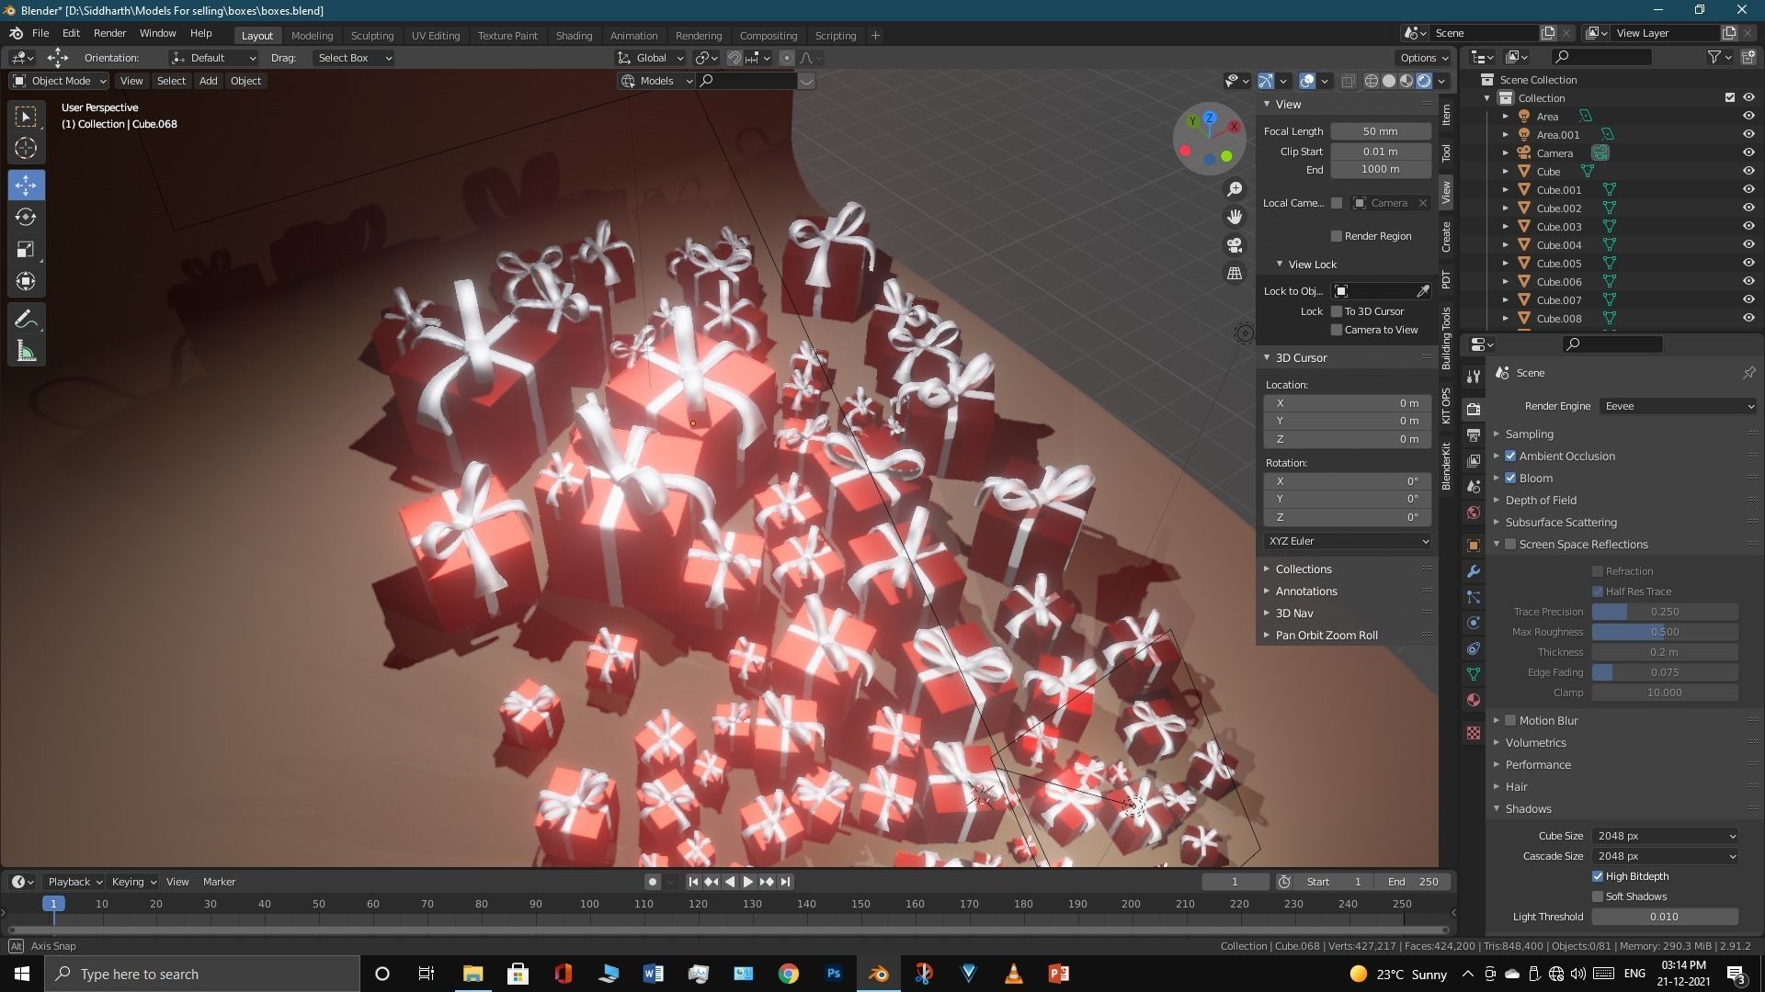The width and height of the screenshot is (1765, 992).
Task: Open VLC from the taskbar
Action: tap(1013, 974)
